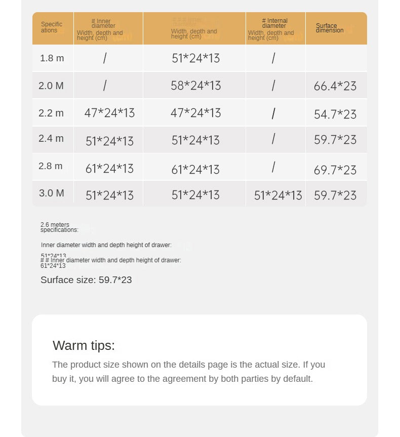Click the Internal diameter cell in the 3.0 M row

[277, 195]
